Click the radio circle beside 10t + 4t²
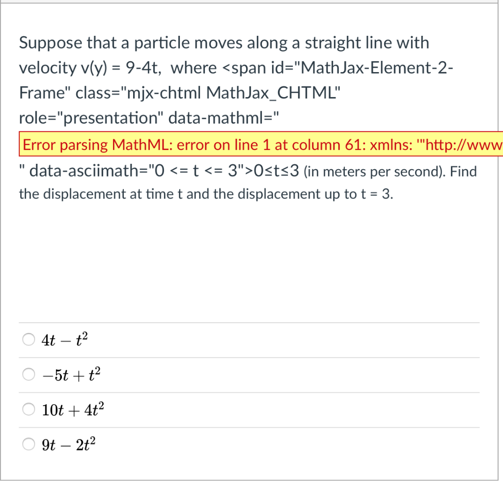The width and height of the screenshot is (503, 487). coord(28,409)
